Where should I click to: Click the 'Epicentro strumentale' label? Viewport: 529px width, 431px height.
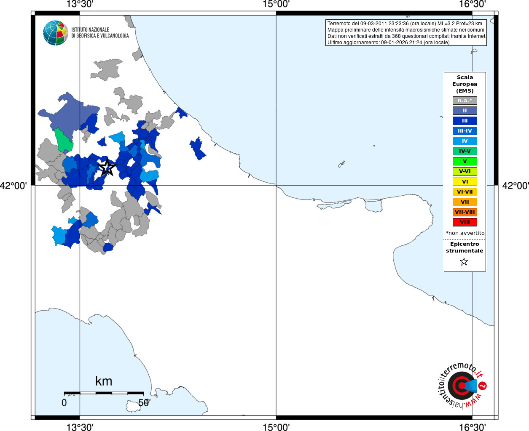[465, 247]
